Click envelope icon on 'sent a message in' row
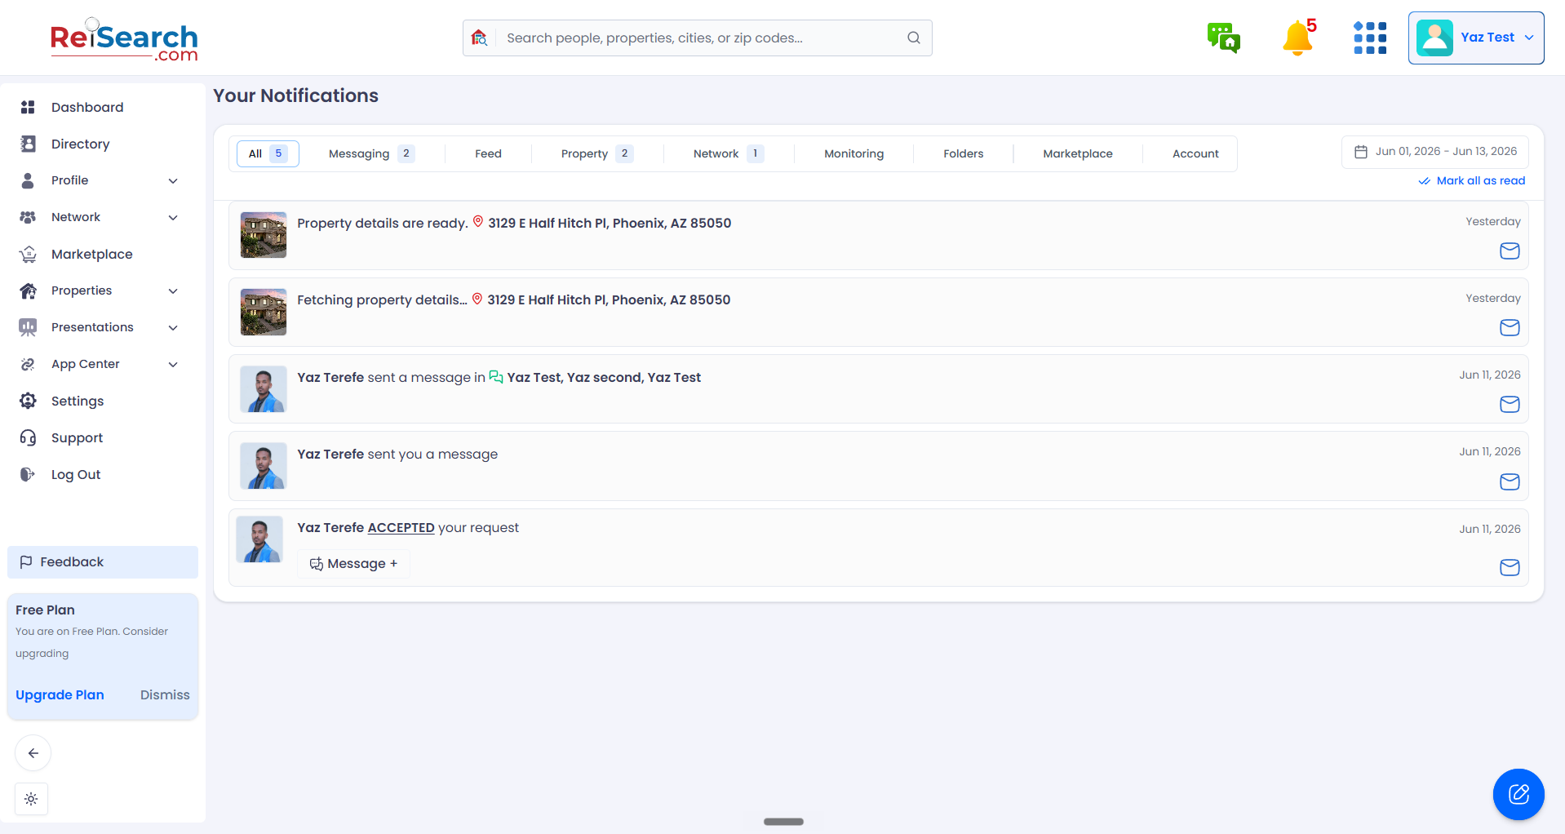The image size is (1565, 834). tap(1510, 404)
